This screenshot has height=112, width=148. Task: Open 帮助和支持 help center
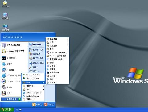click(37, 63)
